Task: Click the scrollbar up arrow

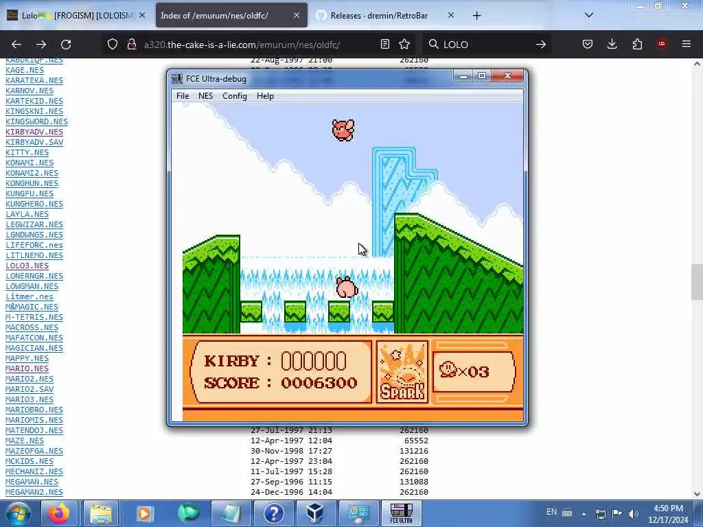Action: (x=697, y=64)
